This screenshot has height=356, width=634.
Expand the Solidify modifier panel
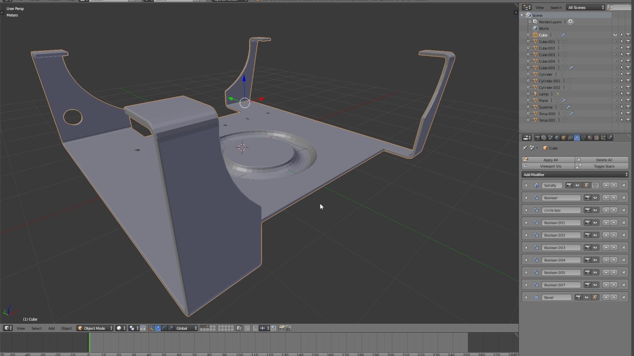tap(526, 185)
